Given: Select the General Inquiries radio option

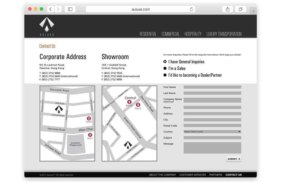Looking at the screenshot, I should [165, 62].
